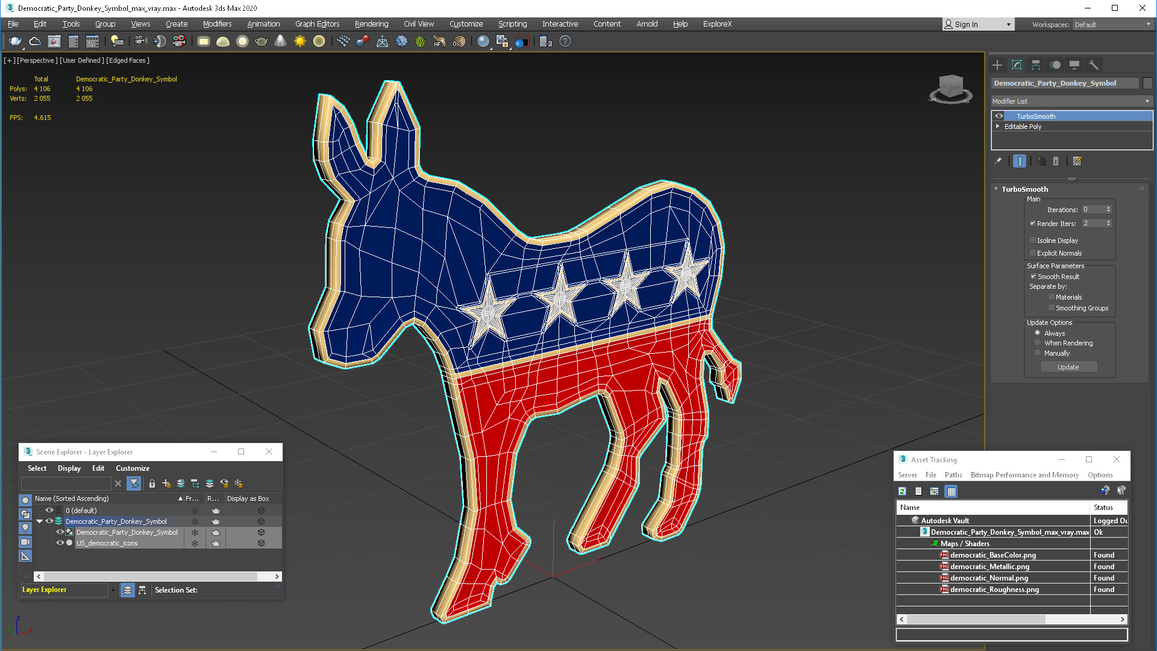The width and height of the screenshot is (1157, 651).
Task: Click the Update button in TurboSmooth
Action: point(1068,367)
